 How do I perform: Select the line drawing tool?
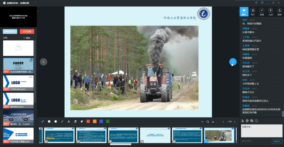[x=62, y=121]
